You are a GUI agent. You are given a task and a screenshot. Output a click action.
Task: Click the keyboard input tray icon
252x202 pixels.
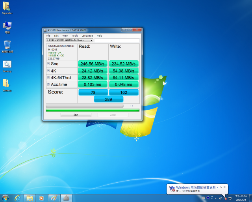[203, 198]
